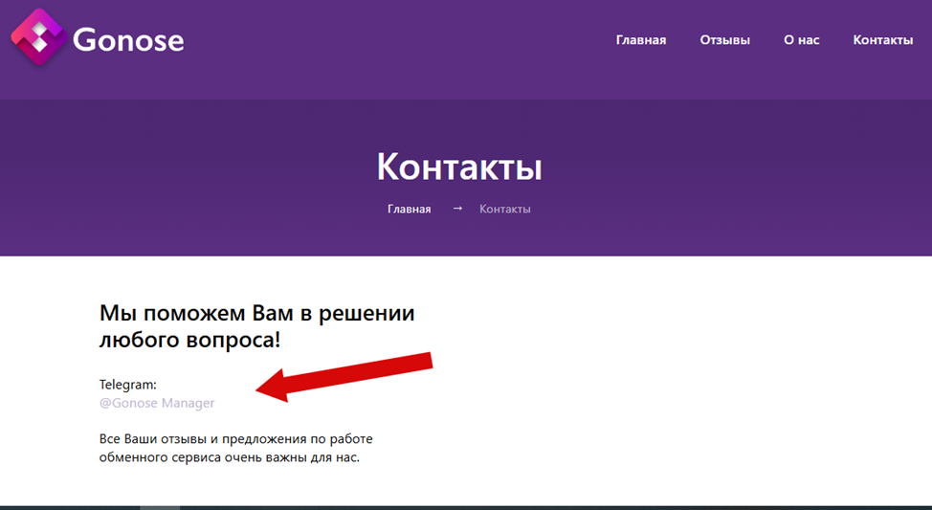This screenshot has width=932, height=510.
Task: Go to the О нас page
Action: pyautogui.click(x=801, y=40)
